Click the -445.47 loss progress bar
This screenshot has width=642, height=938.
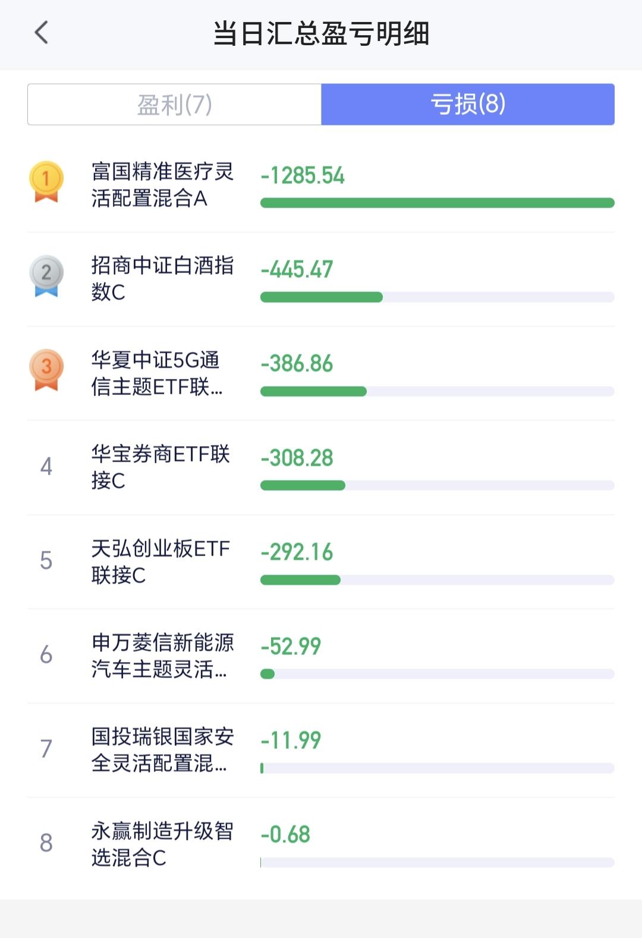click(x=438, y=297)
